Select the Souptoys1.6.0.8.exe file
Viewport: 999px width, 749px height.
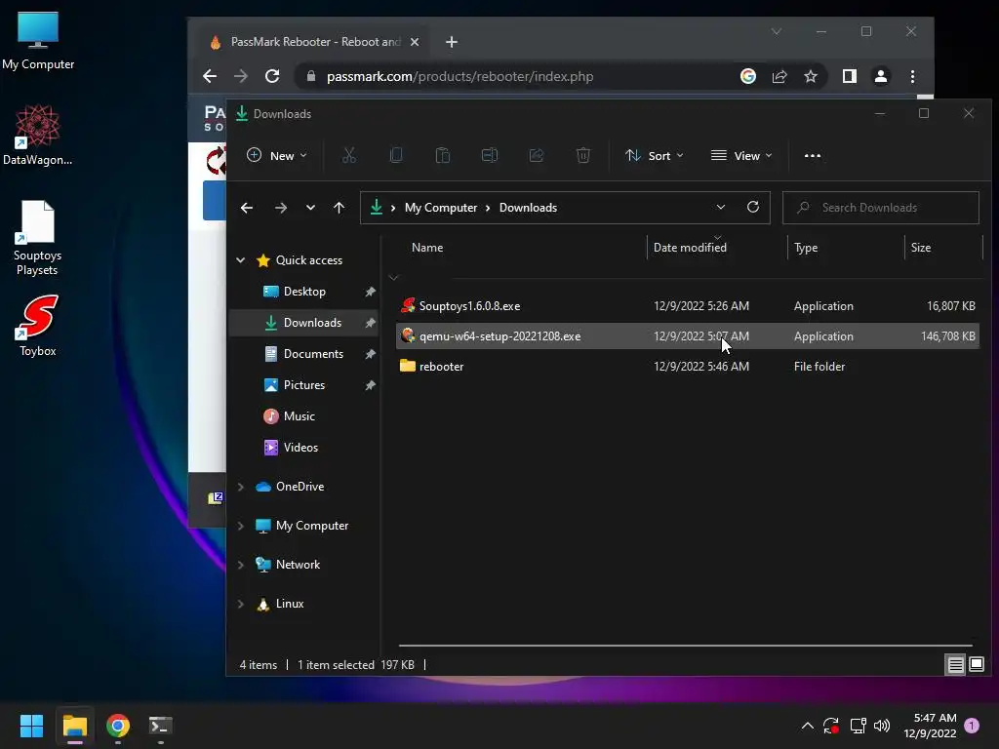(x=688, y=306)
